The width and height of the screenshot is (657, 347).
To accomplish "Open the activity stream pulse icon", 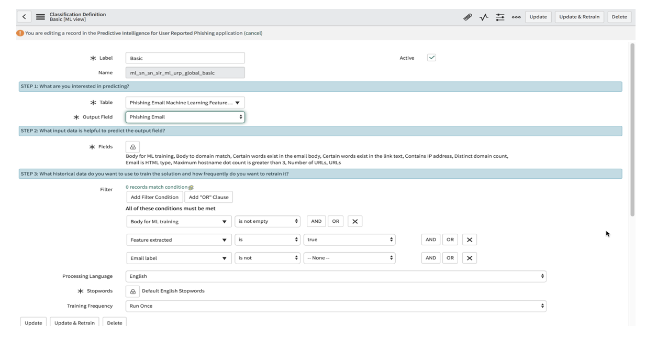I will (x=484, y=17).
